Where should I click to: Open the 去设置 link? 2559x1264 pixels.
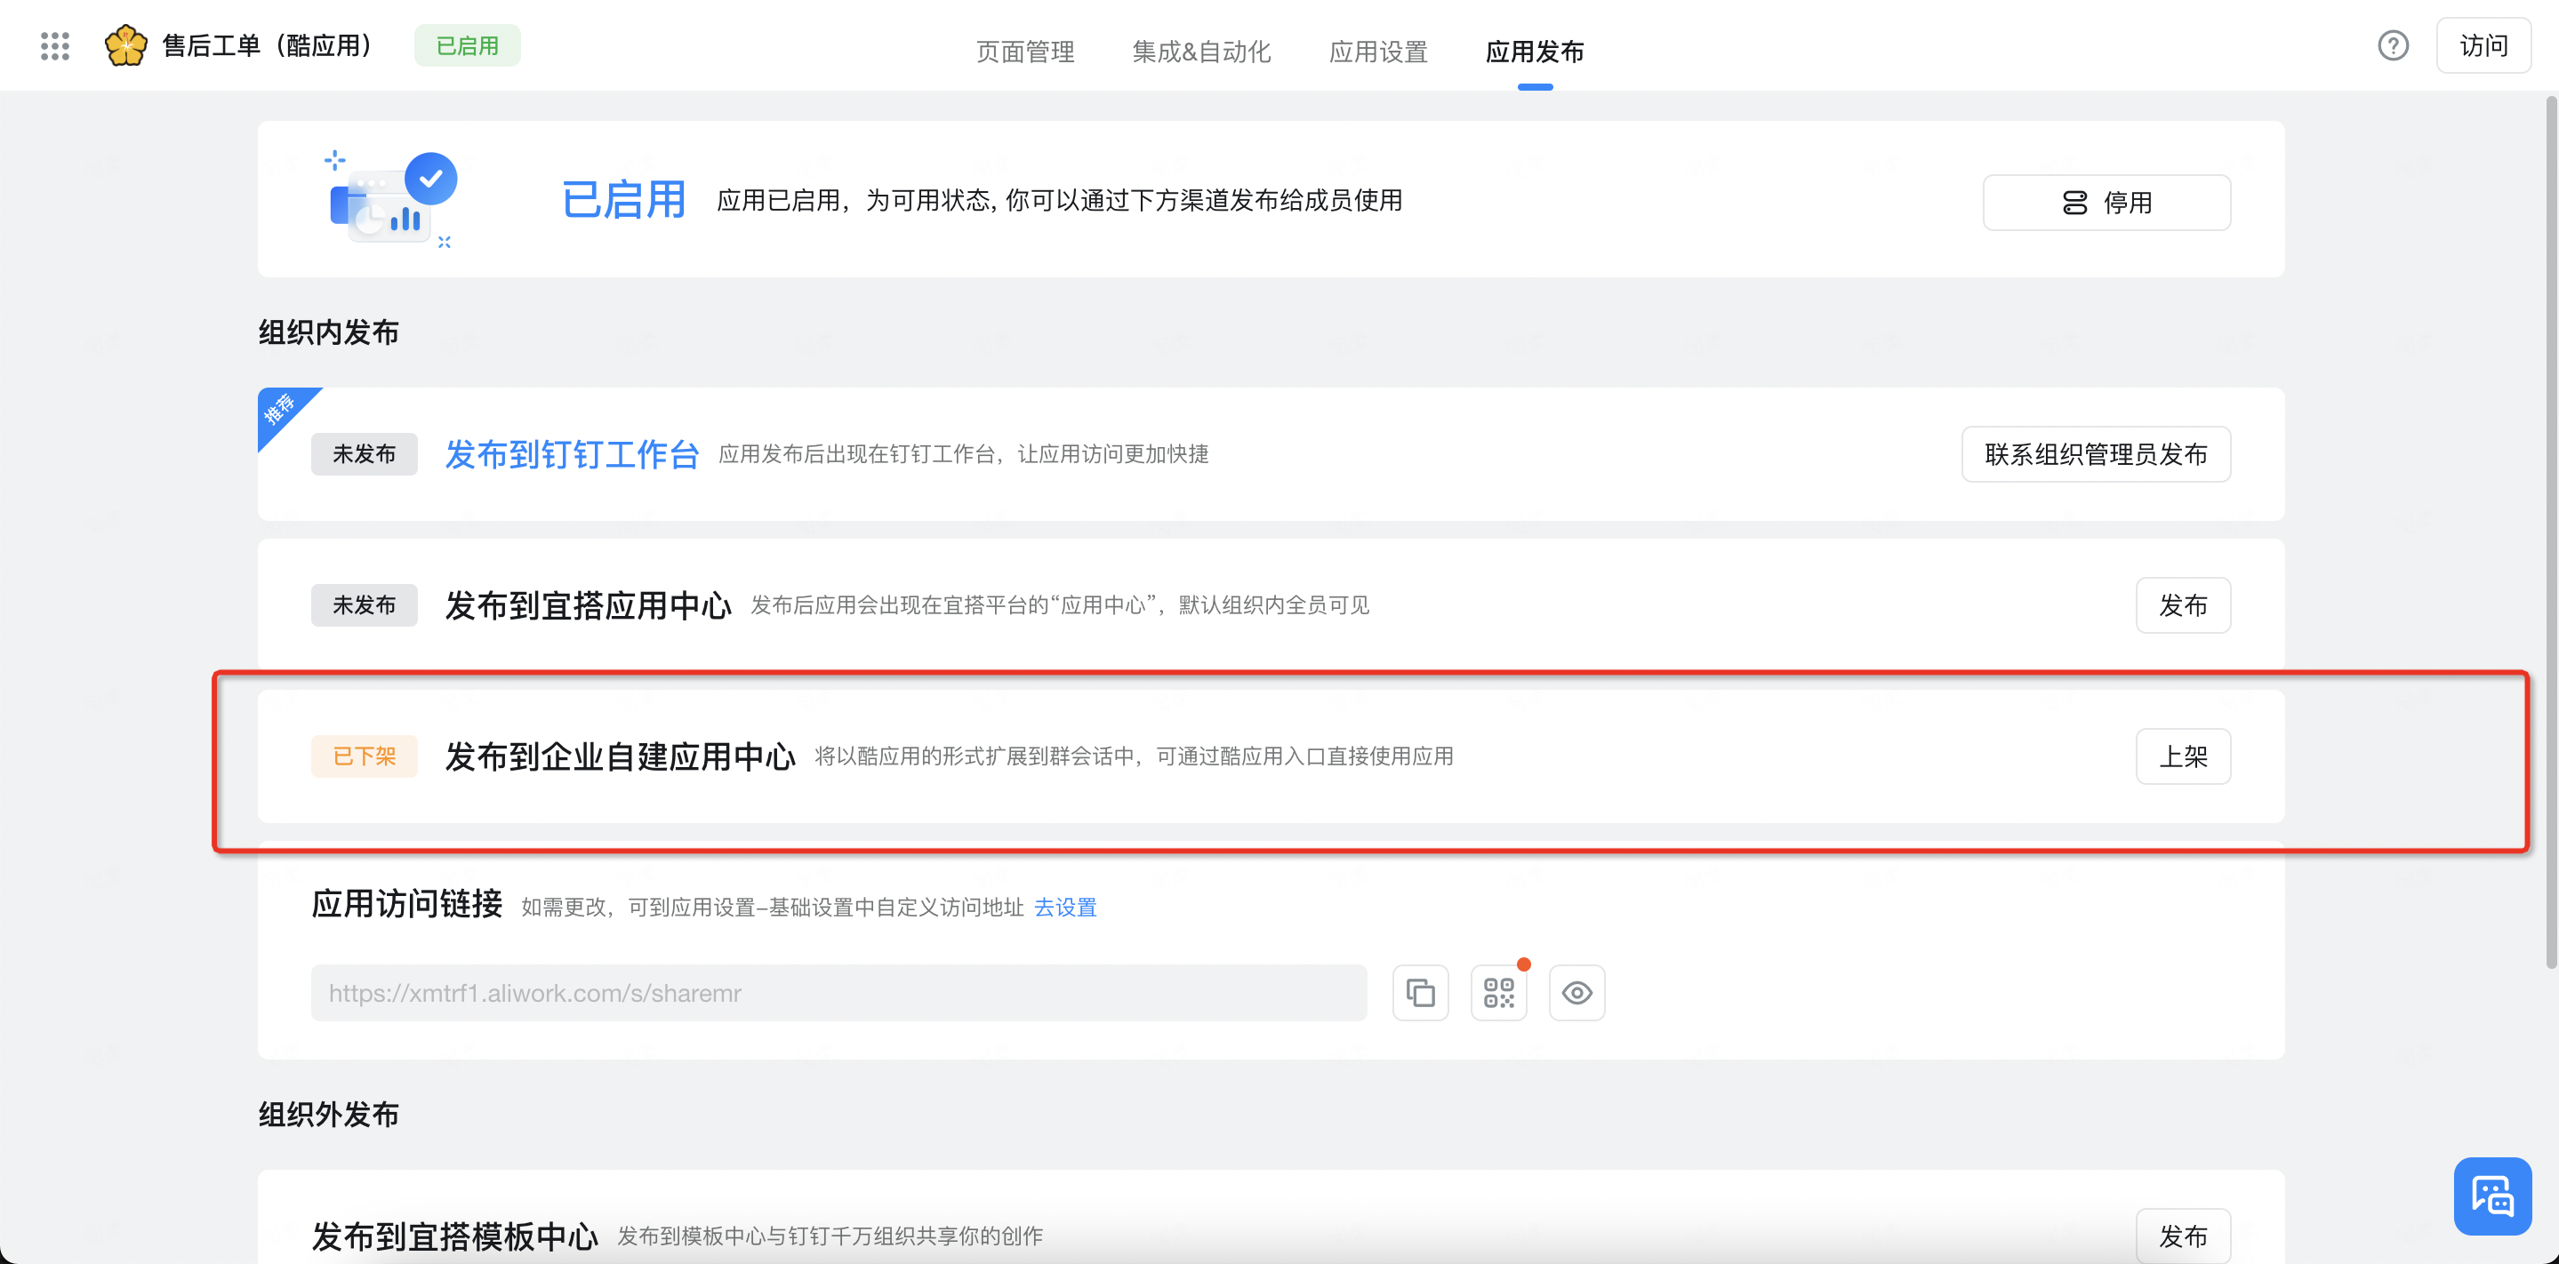click(1065, 907)
